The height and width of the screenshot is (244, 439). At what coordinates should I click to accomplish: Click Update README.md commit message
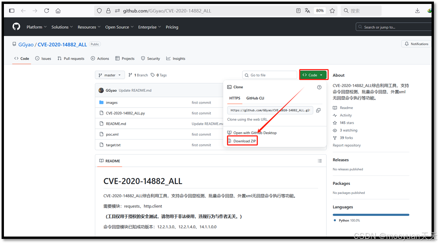click(x=135, y=90)
